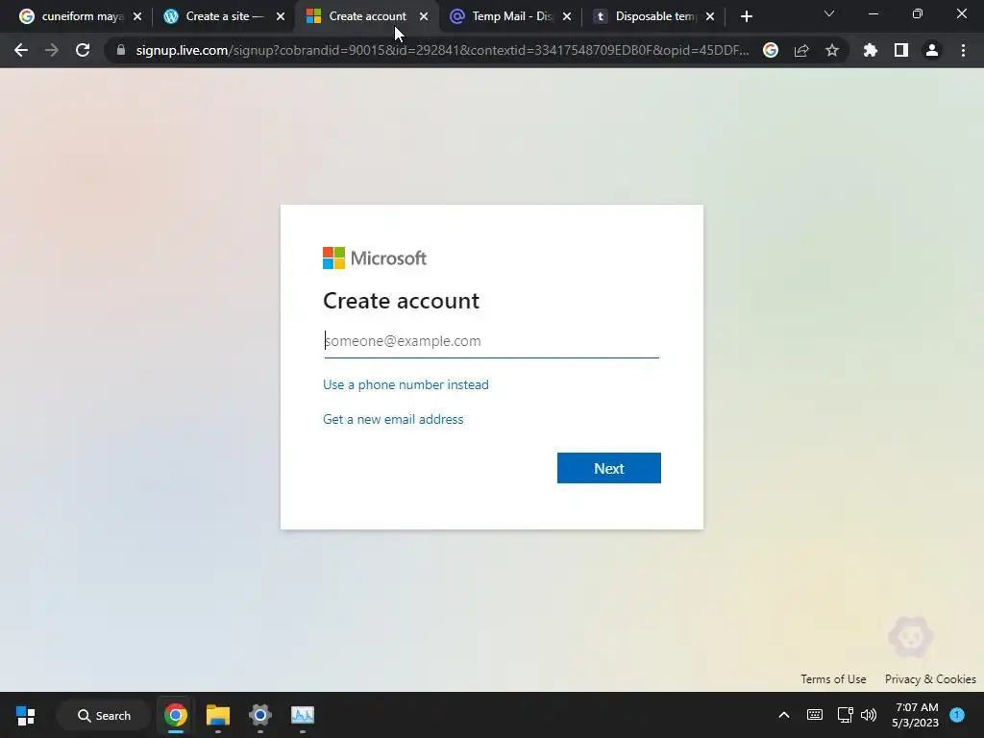Share this page icon
Viewport: 984px width, 738px height.
click(801, 50)
